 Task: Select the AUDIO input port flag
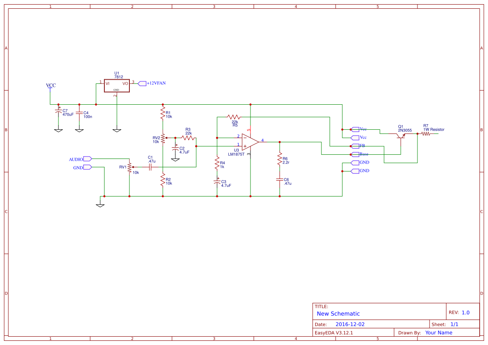pyautogui.click(x=87, y=159)
